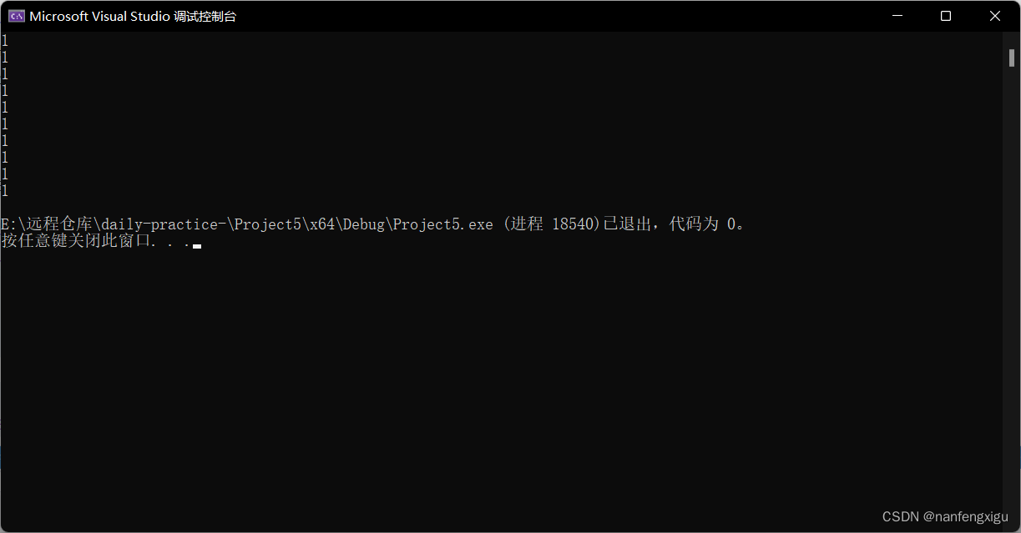Maximize the debug console window
The height and width of the screenshot is (533, 1021).
click(946, 15)
